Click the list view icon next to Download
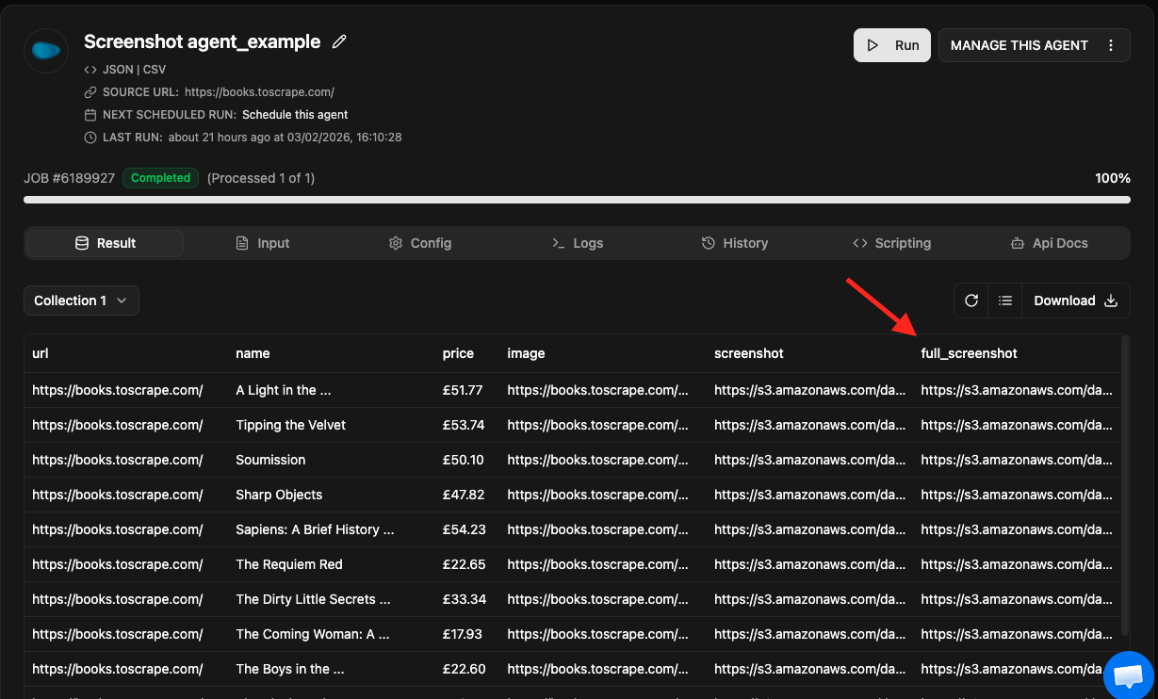The image size is (1158, 699). (1005, 301)
